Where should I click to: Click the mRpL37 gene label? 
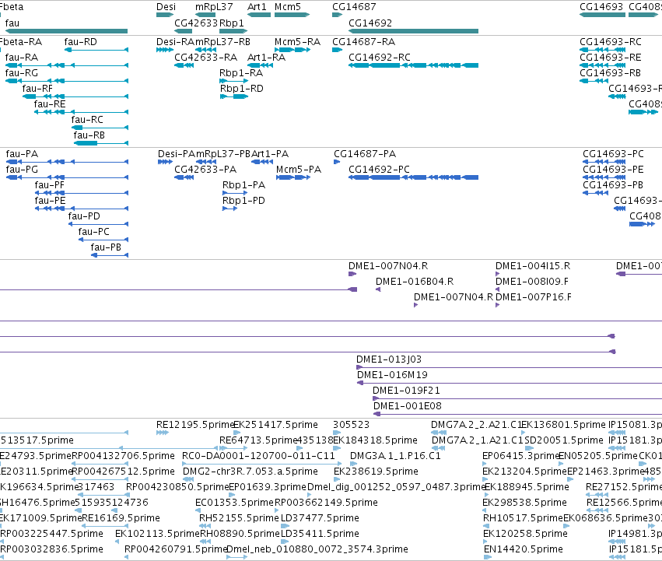214,7
